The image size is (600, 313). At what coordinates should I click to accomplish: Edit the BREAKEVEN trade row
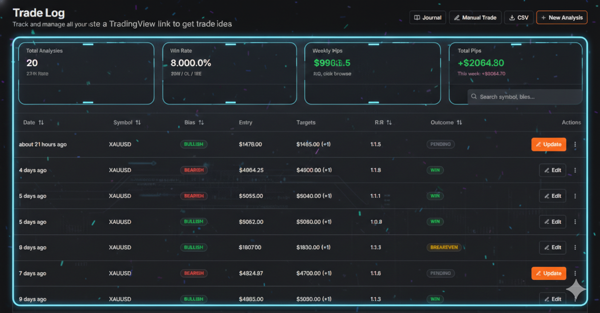coord(552,248)
